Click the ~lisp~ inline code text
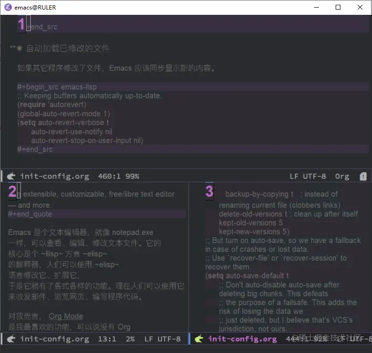The height and width of the screenshot is (353, 372). (x=52, y=254)
